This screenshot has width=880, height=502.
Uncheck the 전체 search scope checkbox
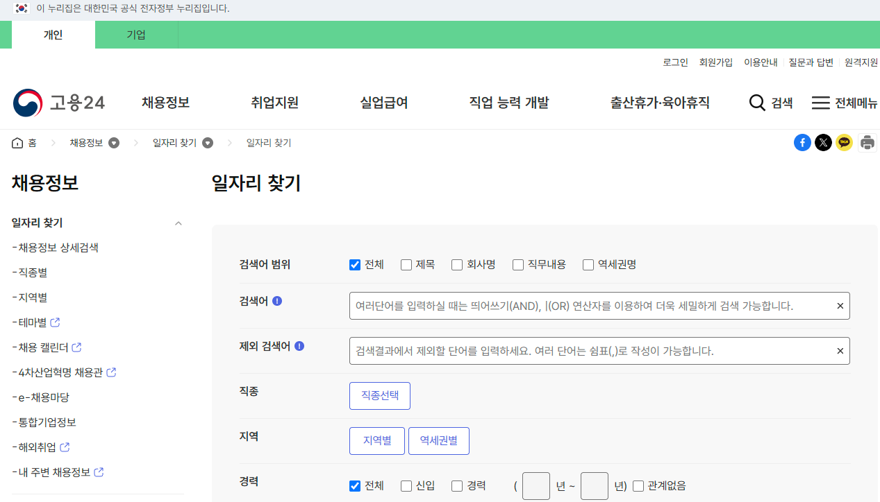click(x=354, y=264)
